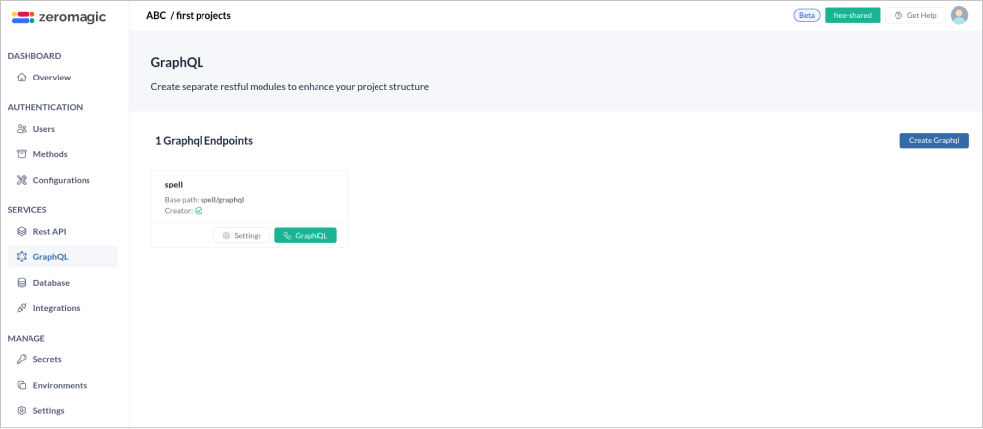Click the gear icon in spell Settings button
This screenshot has height=429, width=983.
point(226,236)
